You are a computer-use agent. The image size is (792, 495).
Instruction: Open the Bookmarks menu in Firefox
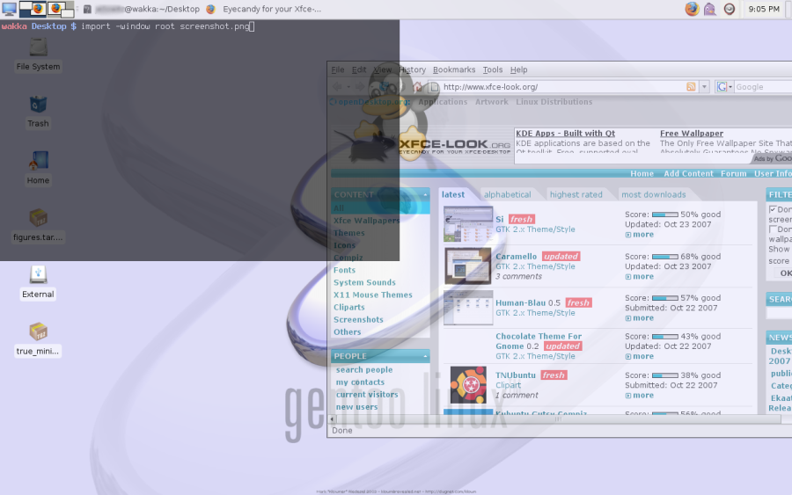tap(454, 69)
